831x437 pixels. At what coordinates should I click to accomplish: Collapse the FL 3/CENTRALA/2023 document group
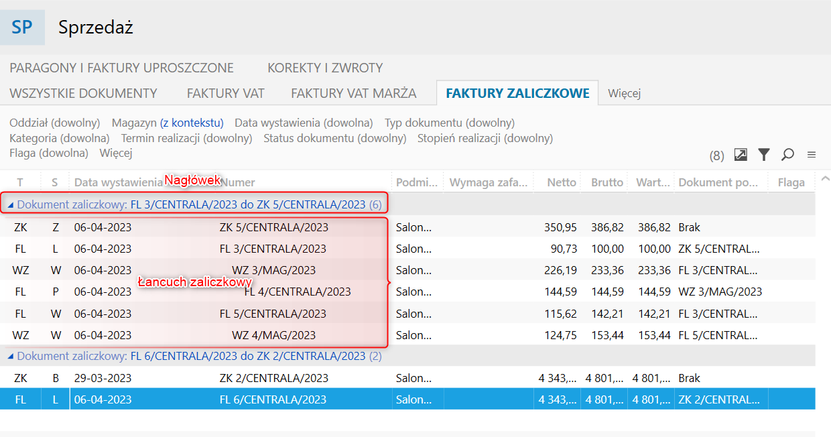pos(10,205)
